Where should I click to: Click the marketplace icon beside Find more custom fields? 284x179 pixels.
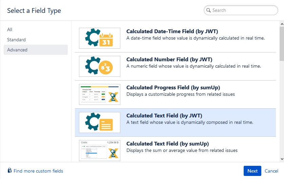9,171
